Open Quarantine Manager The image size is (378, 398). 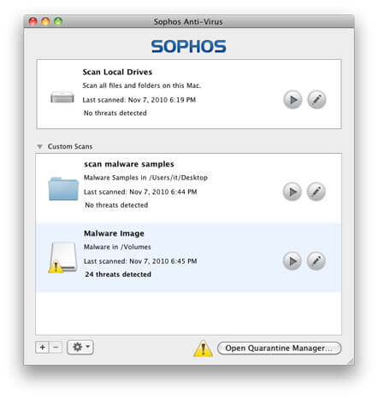pos(279,348)
